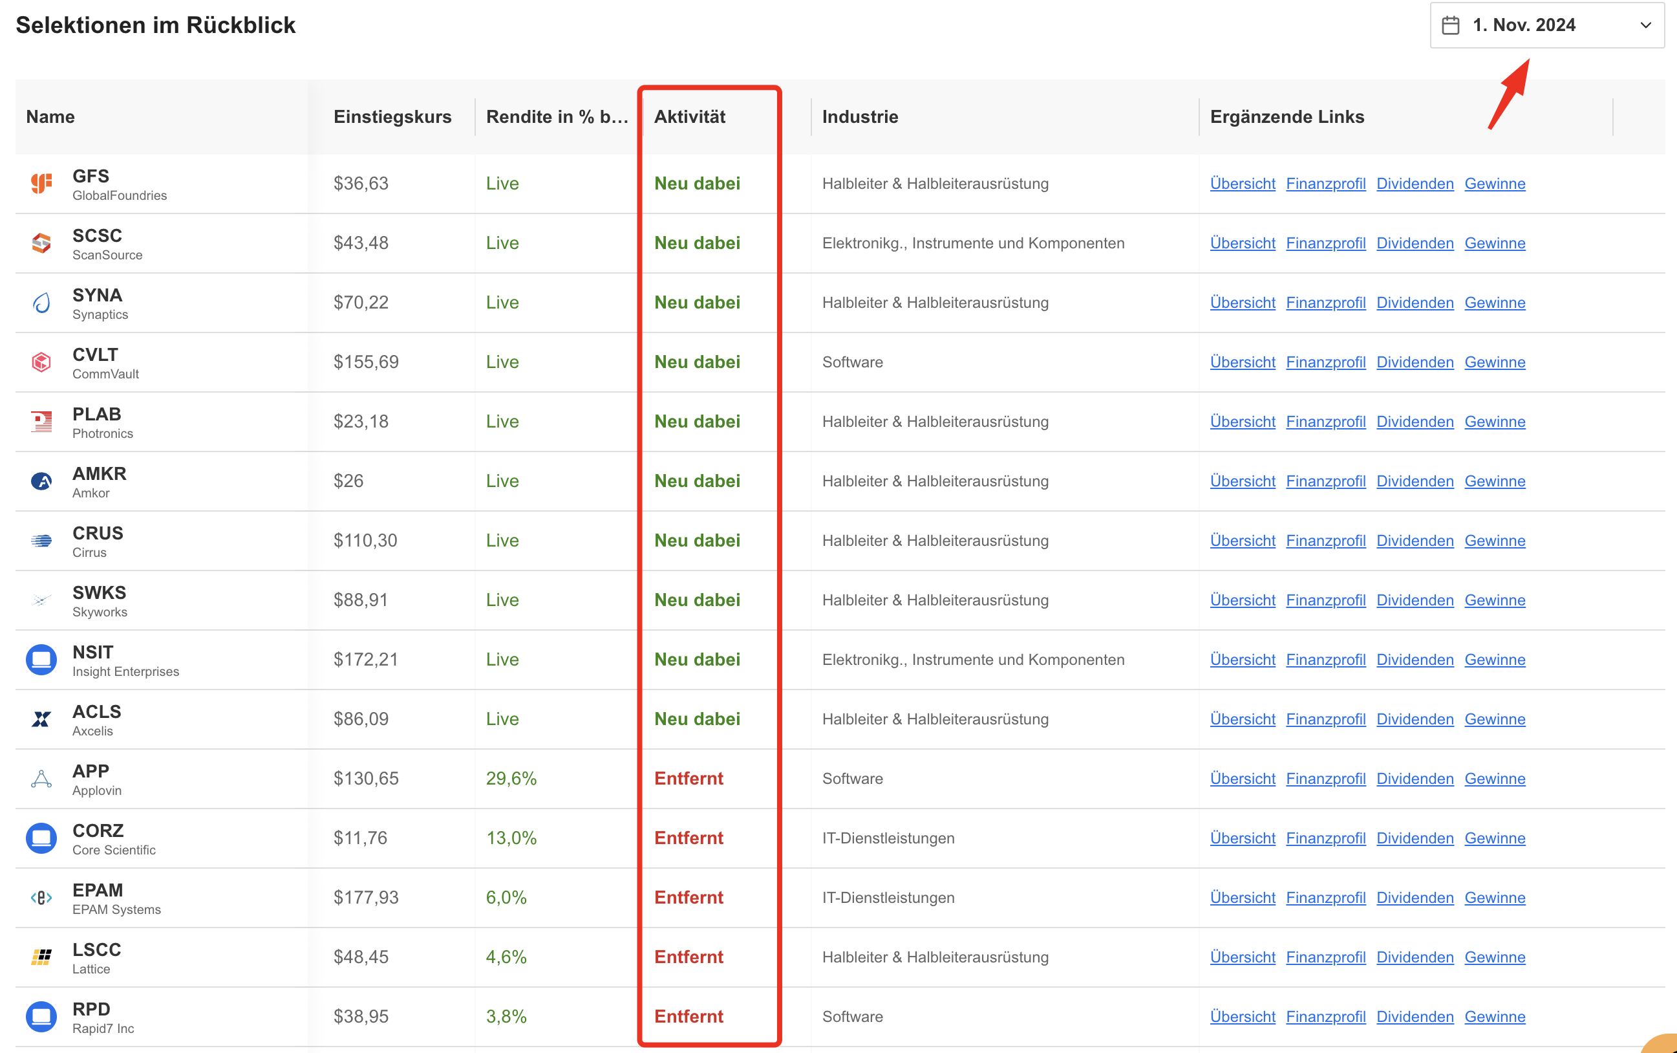Click Elektronikg. industry cell for NSIT
This screenshot has height=1053, width=1677.
[x=972, y=660]
